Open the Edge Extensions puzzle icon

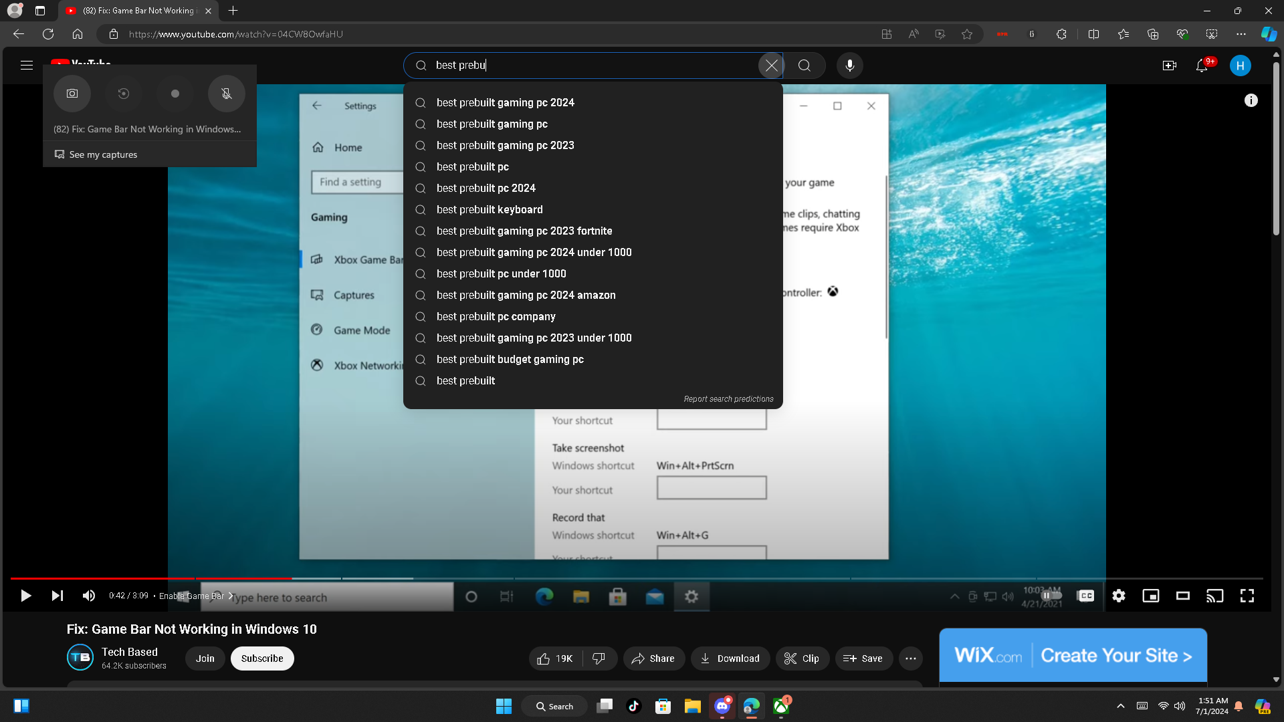pos(1061,34)
